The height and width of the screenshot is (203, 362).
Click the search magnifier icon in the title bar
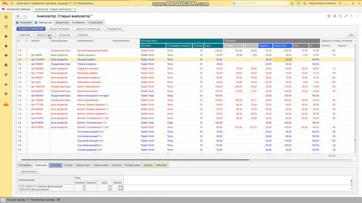[x=234, y=3]
